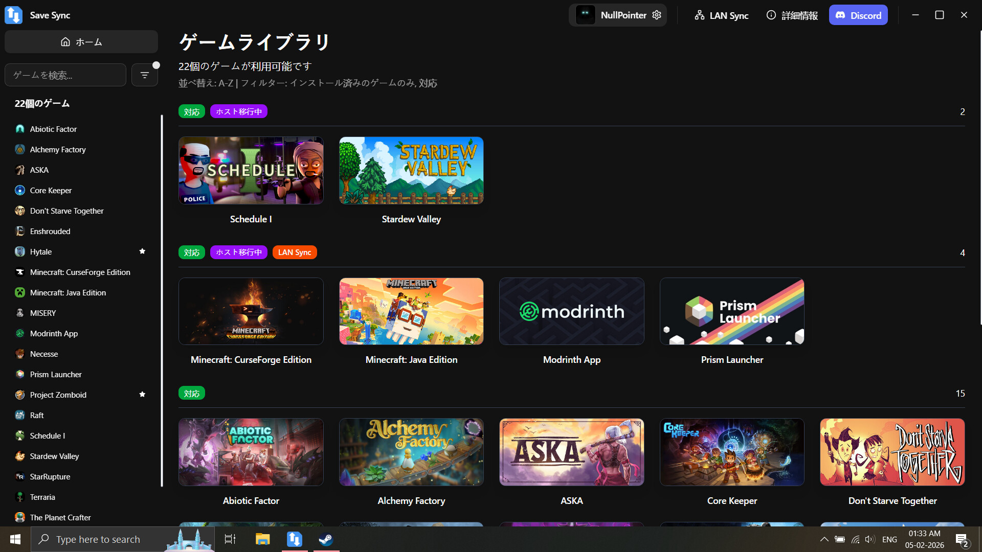Click the StarRupture sidebar icon
This screenshot has width=982, height=552.
[20, 476]
